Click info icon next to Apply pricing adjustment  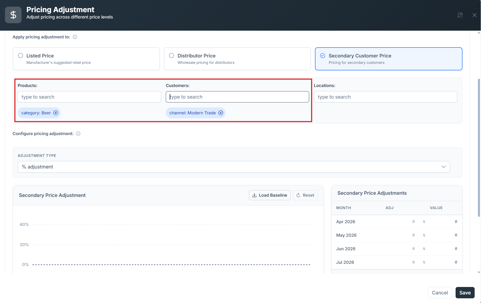tap(75, 37)
